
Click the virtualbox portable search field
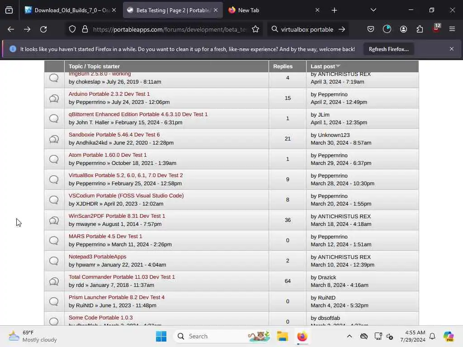coord(307,29)
